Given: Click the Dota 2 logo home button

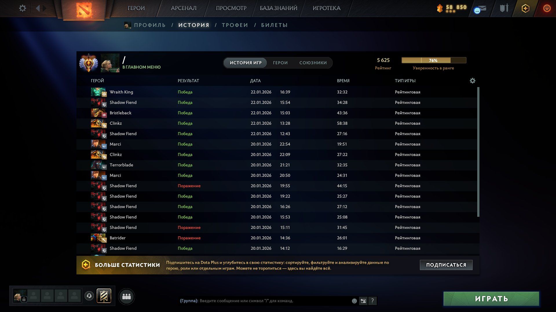Looking at the screenshot, I should point(84,10).
